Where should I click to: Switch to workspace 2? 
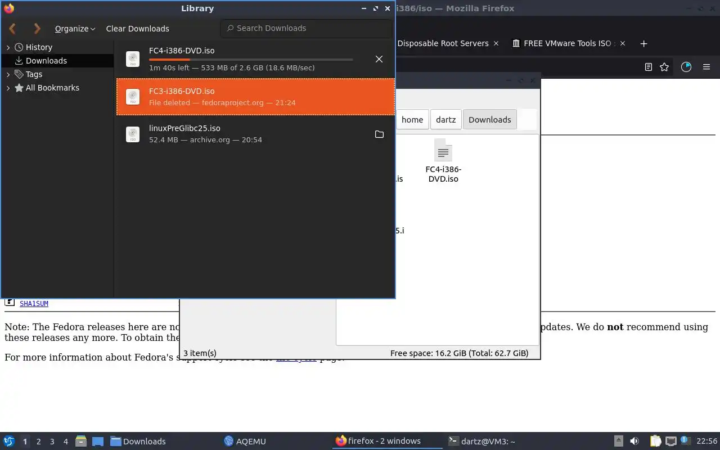tap(38, 442)
